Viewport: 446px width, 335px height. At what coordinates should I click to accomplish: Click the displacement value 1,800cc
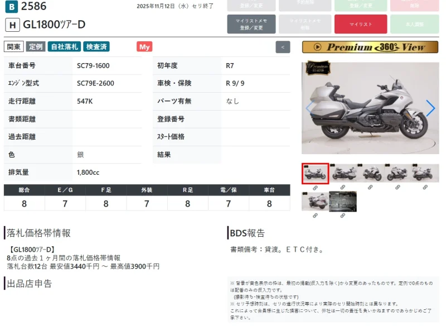click(88, 173)
